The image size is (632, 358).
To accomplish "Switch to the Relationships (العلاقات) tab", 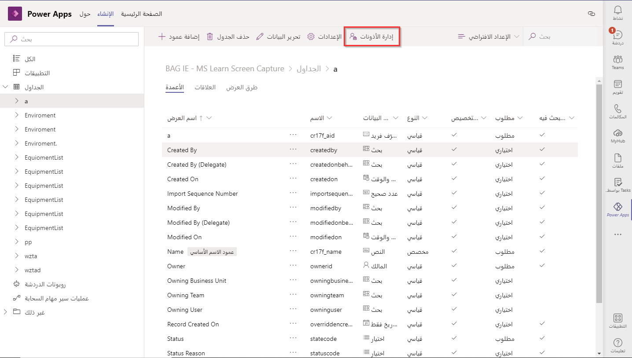I will pos(205,88).
